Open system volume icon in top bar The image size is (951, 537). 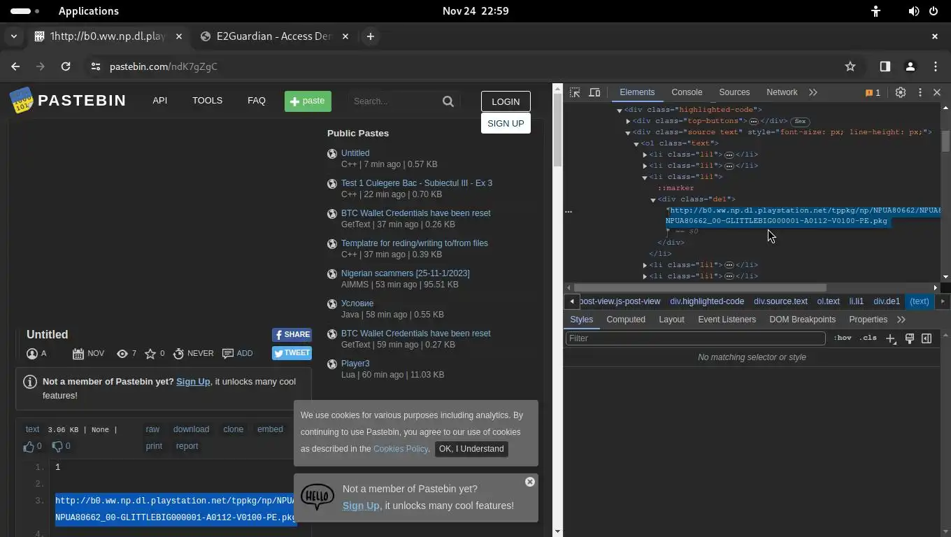point(913,11)
